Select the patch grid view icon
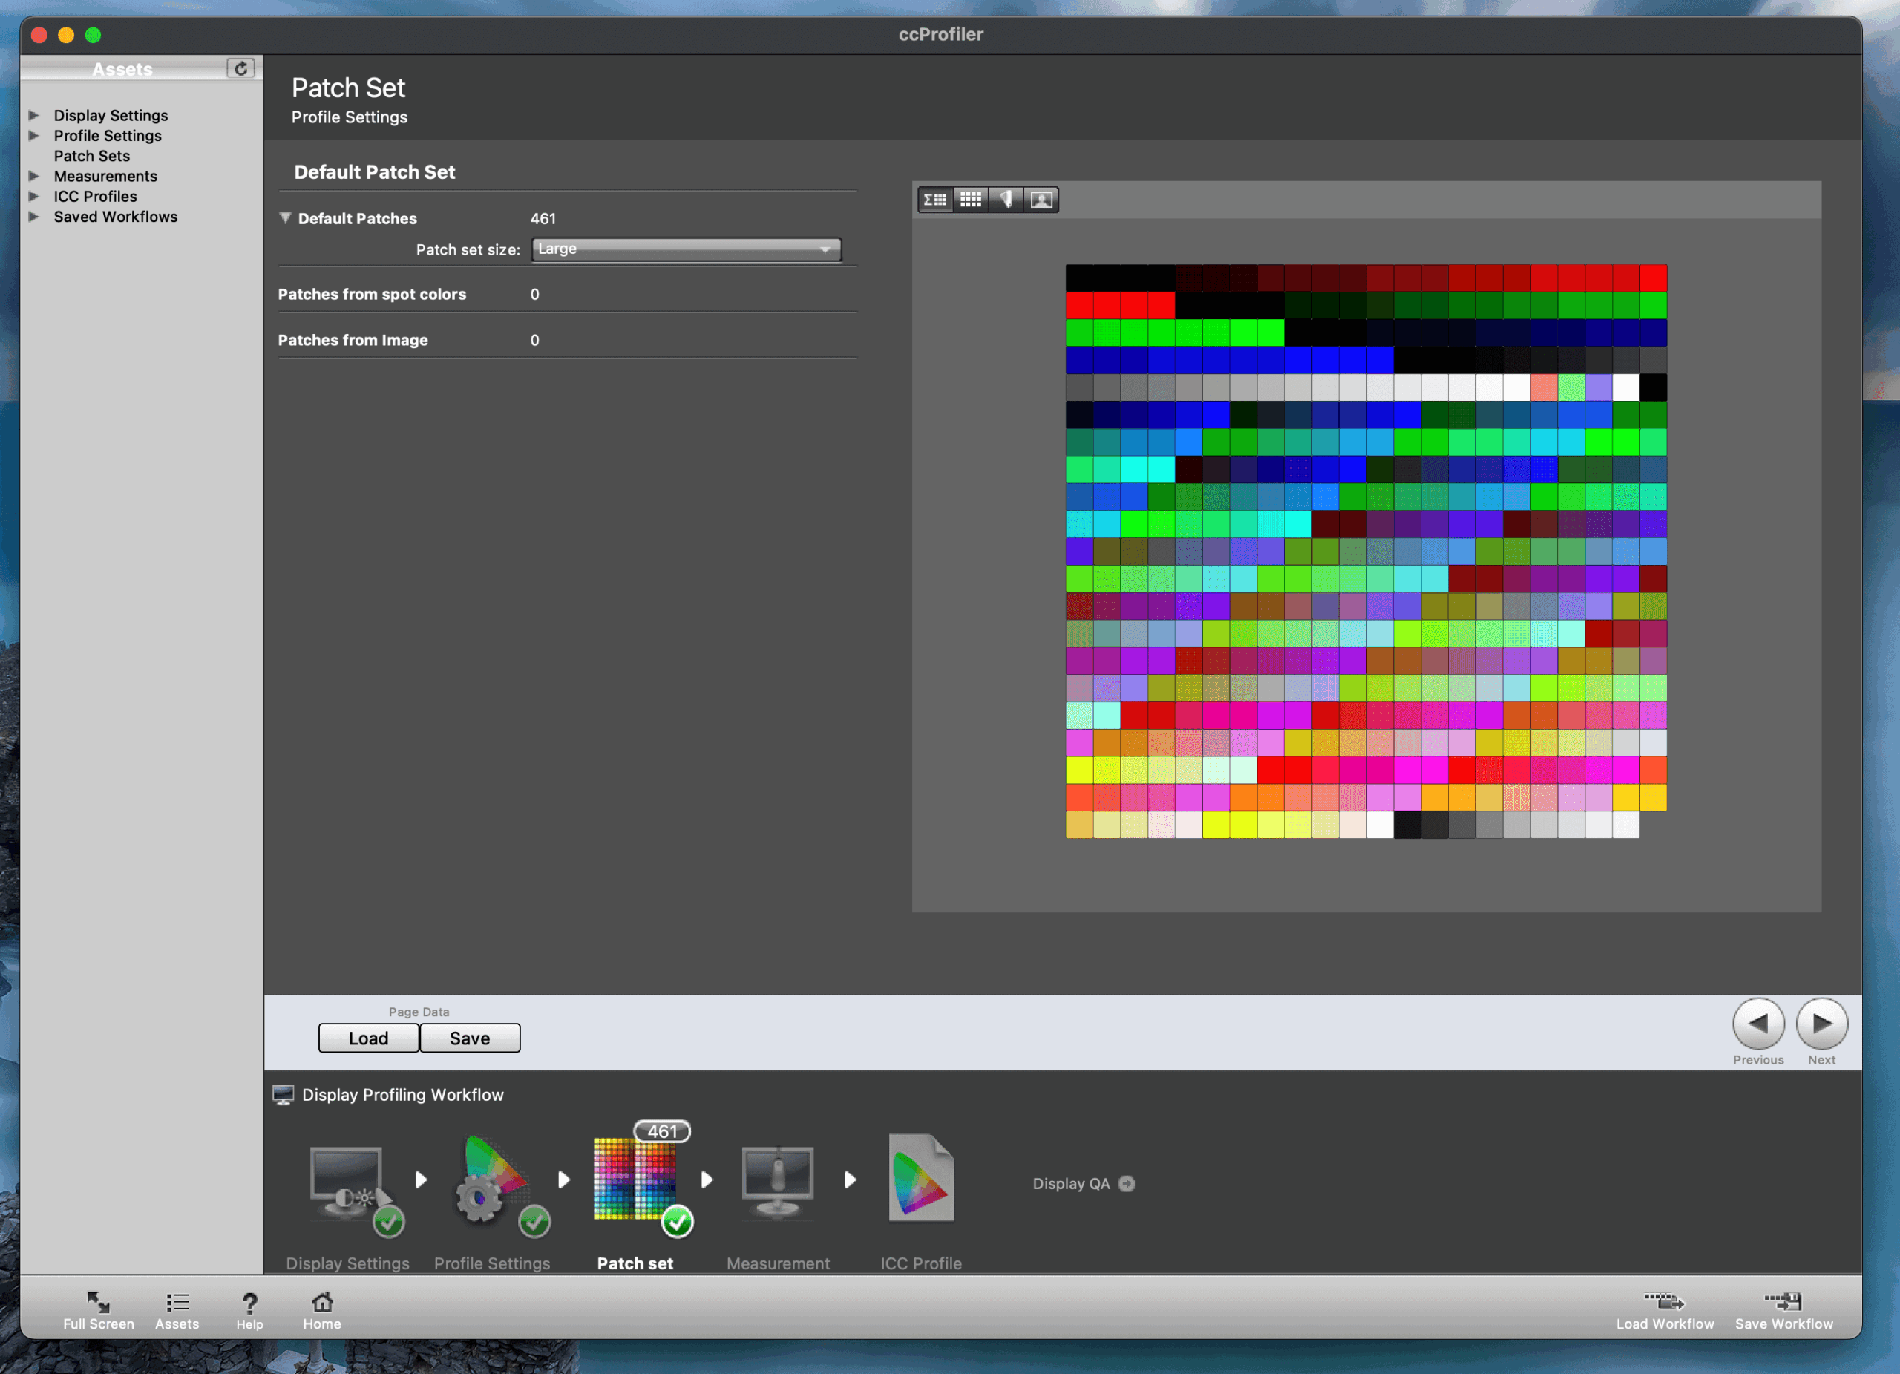The width and height of the screenshot is (1900, 1374). click(x=972, y=200)
